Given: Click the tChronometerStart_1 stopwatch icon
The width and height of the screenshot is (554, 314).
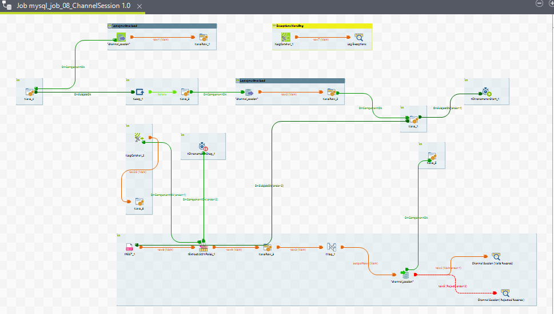Looking at the screenshot, I should click(485, 92).
